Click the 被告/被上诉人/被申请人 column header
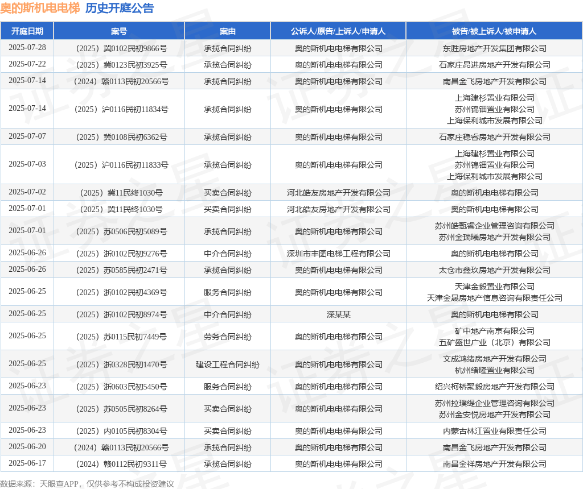This screenshot has height=489, width=583. click(494, 31)
